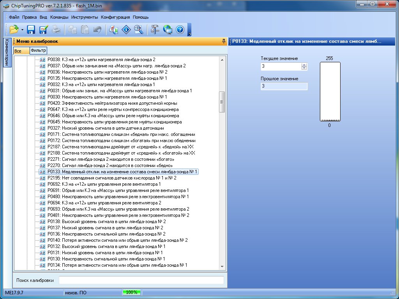Open the Конфигурация menu
This screenshot has height=299, width=399.
tap(115, 17)
